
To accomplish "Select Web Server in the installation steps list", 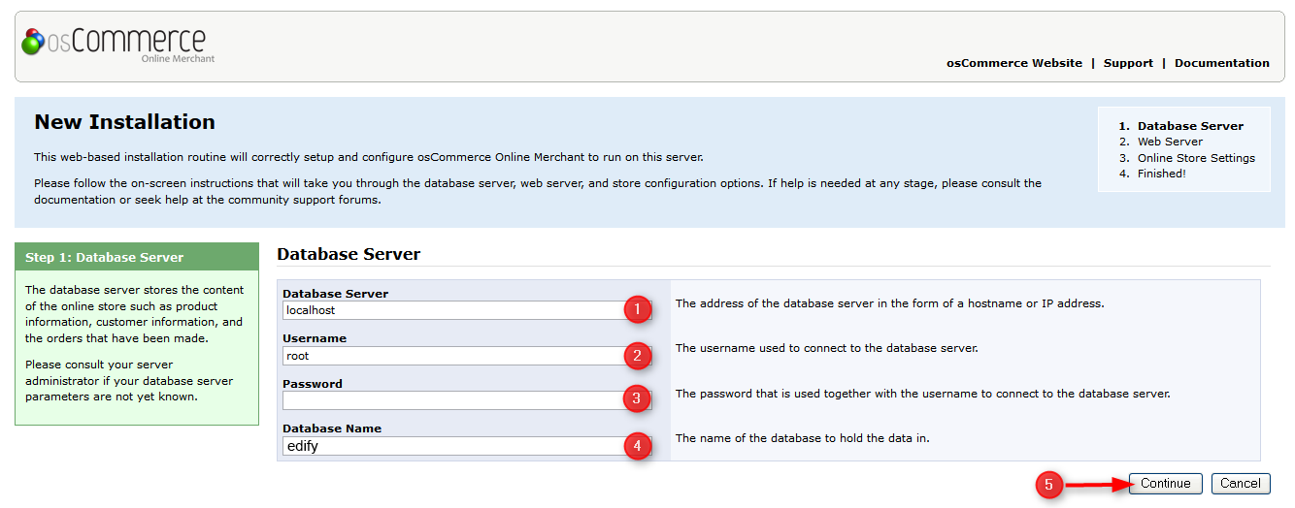I will [x=1170, y=142].
